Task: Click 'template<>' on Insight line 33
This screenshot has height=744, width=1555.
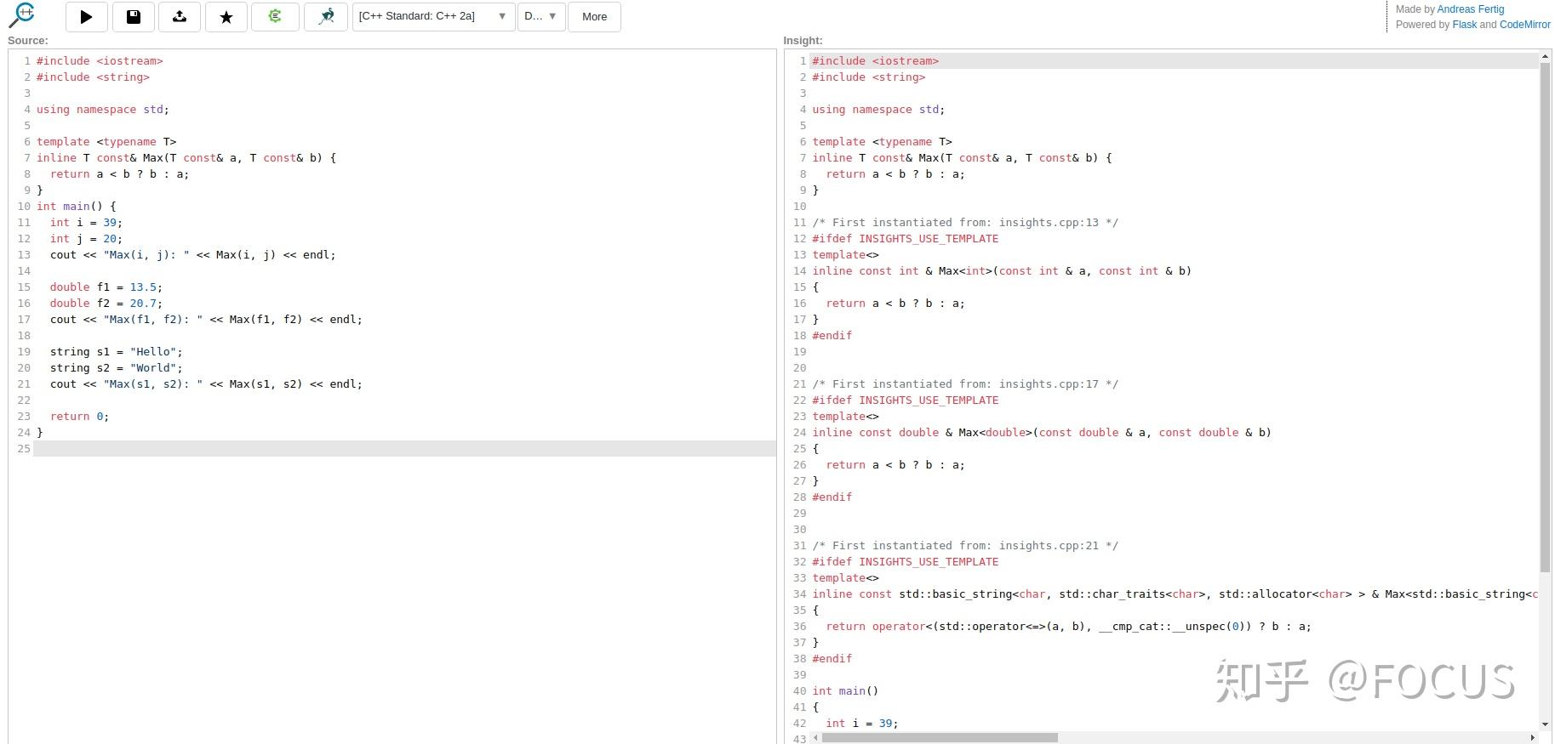Action: [x=846, y=578]
